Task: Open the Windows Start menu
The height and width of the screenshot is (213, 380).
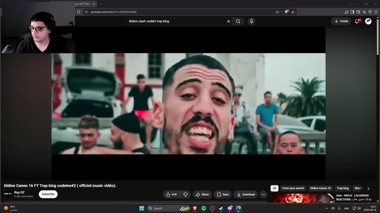Action: coord(142,208)
